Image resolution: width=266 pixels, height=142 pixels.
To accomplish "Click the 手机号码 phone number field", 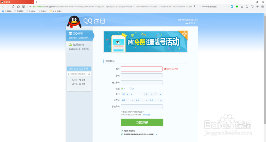I will (142, 107).
